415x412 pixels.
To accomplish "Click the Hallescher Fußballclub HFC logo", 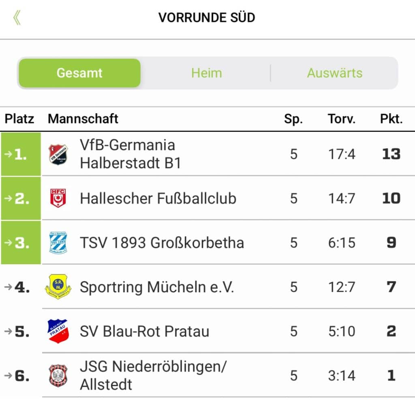I will click(x=58, y=198).
